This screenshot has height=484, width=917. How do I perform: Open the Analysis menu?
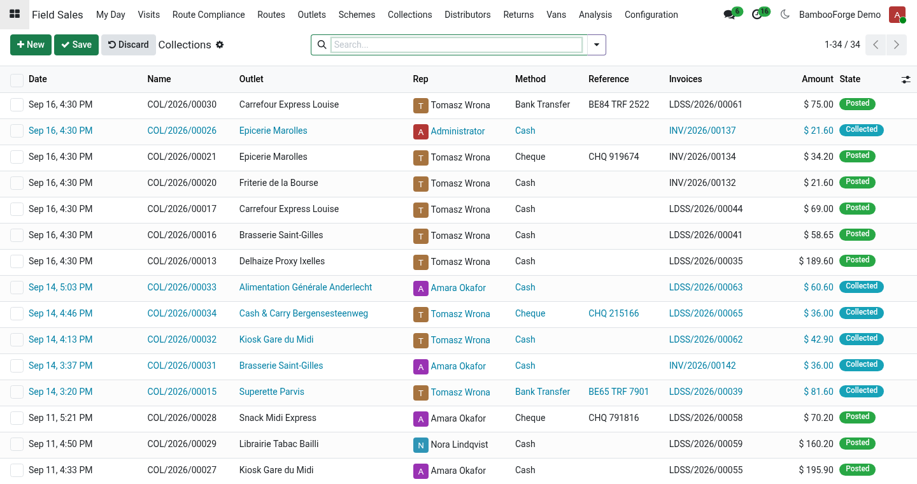(595, 15)
